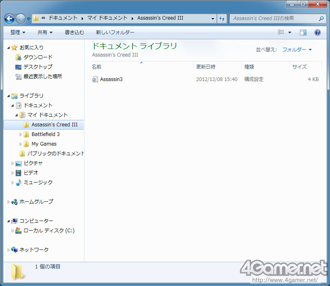Expand the ミュージック library
Image resolution: width=330 pixels, height=286 pixels.
12,183
